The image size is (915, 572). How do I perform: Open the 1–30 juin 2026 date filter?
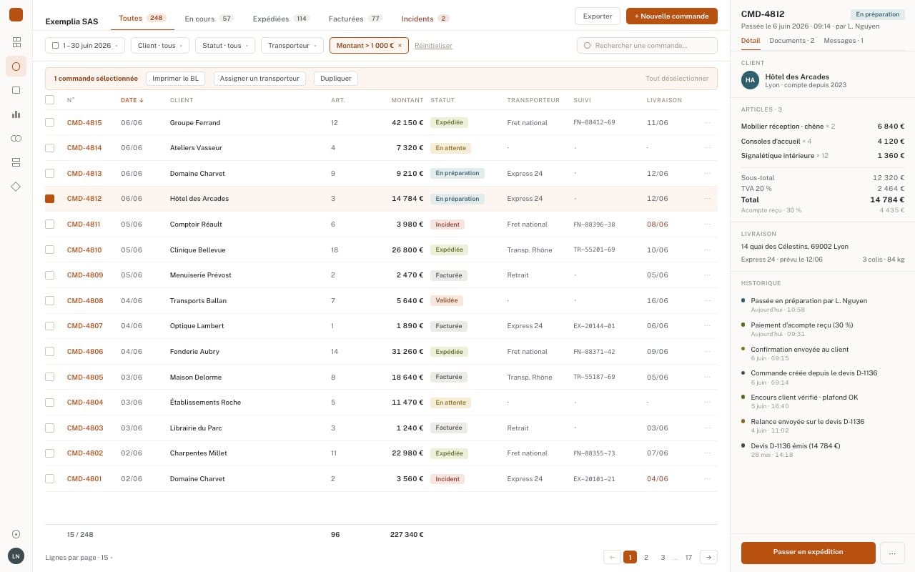pyautogui.click(x=85, y=46)
